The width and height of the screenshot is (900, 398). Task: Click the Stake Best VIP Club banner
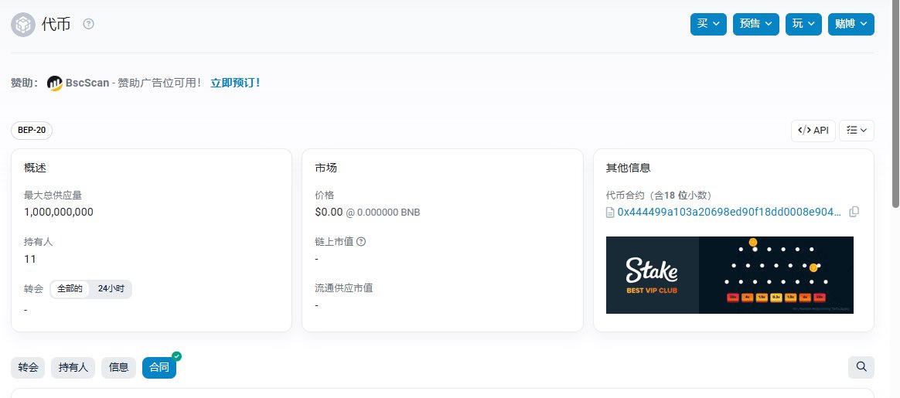(729, 275)
